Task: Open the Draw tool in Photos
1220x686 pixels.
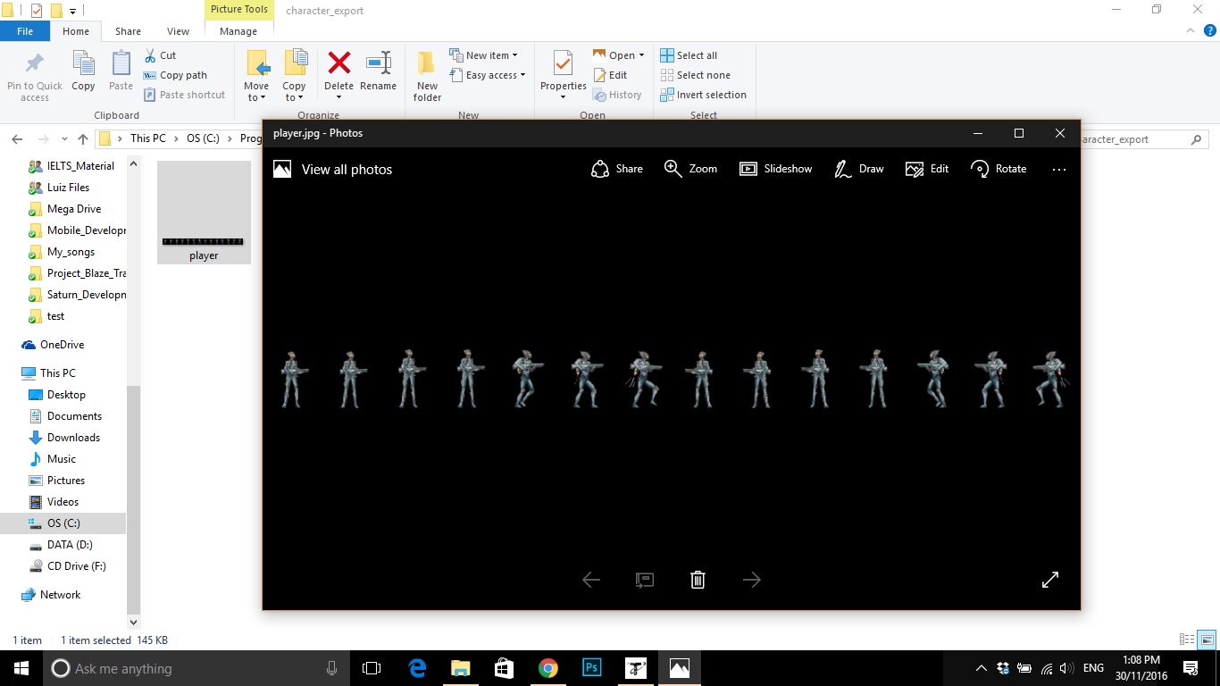Action: pos(858,169)
